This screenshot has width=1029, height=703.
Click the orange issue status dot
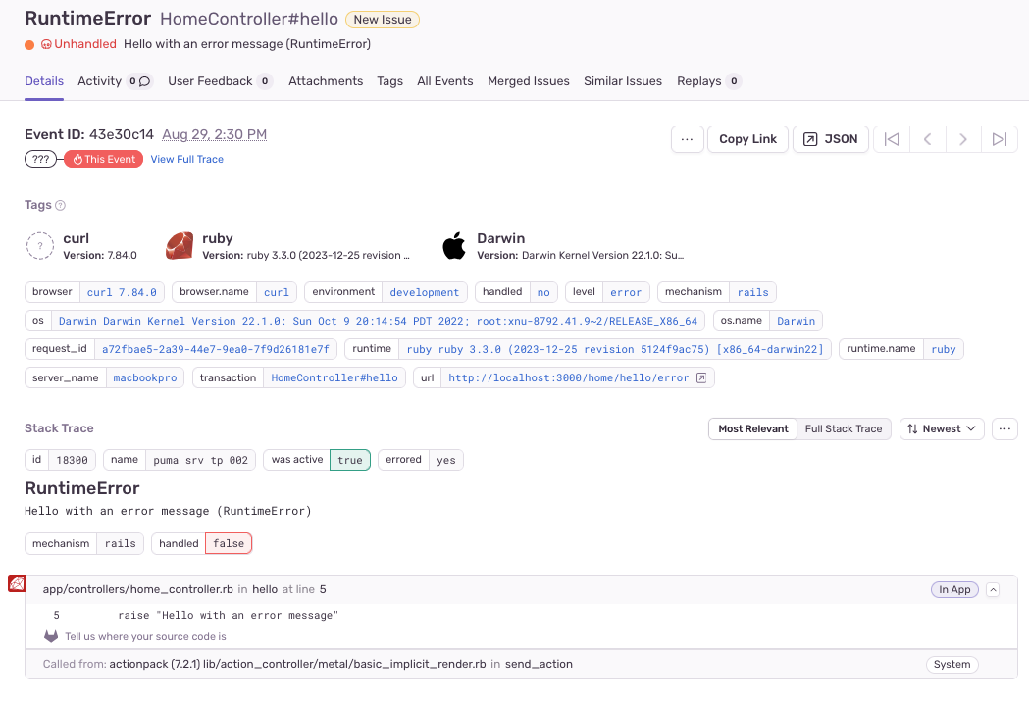(x=29, y=44)
